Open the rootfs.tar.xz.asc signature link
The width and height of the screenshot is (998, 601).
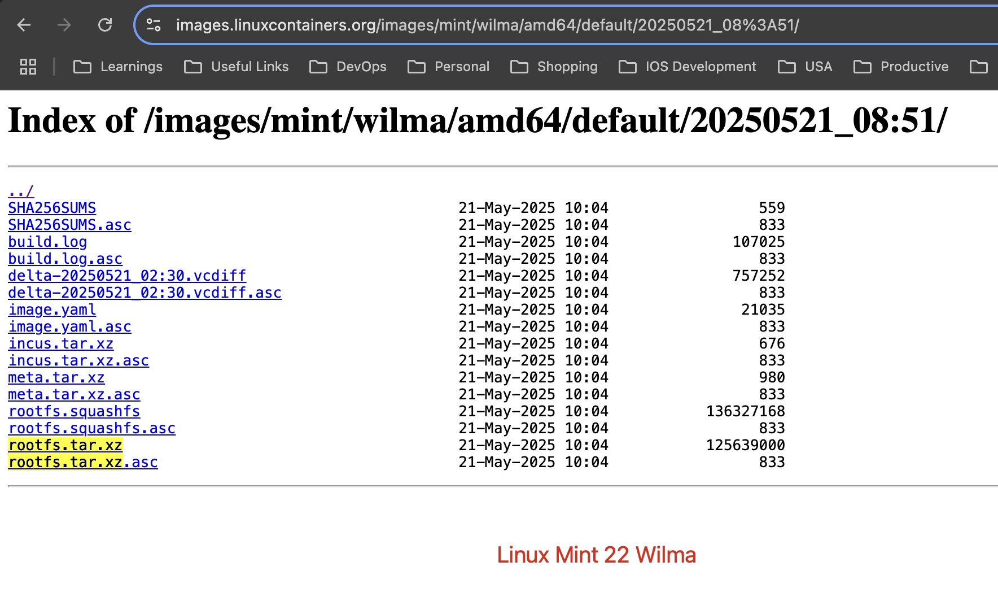point(83,462)
